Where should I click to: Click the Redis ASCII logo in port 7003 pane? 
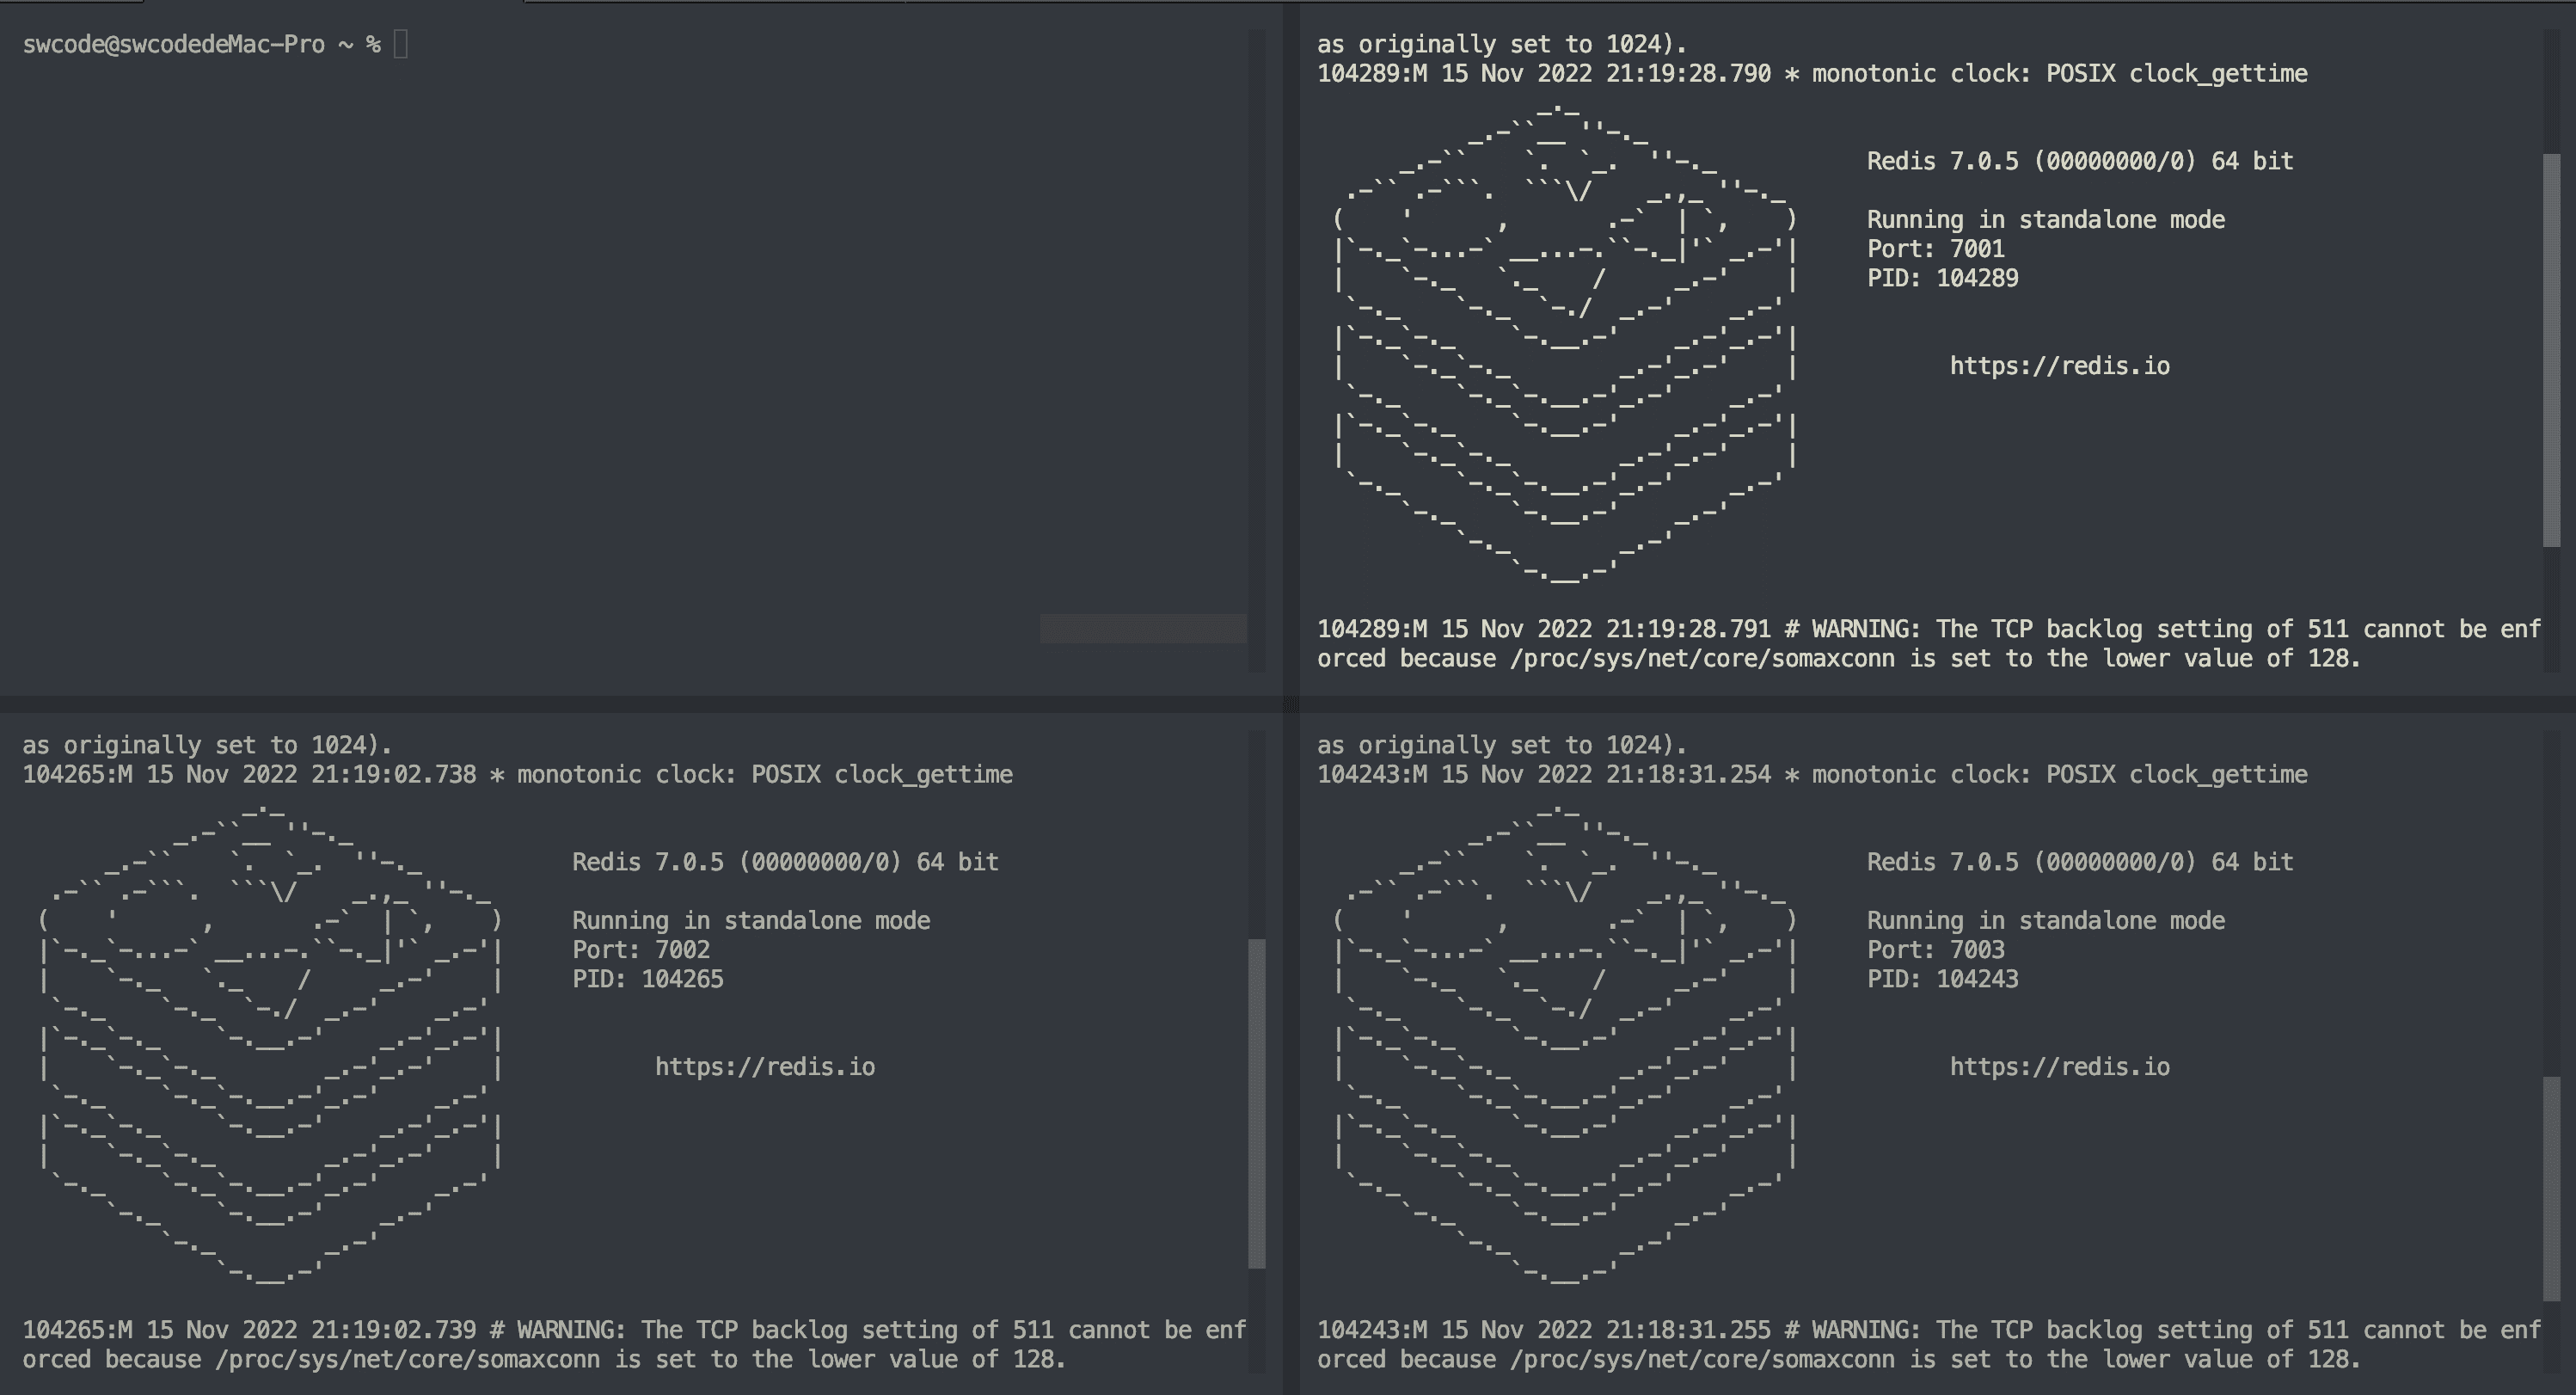(x=1565, y=1045)
